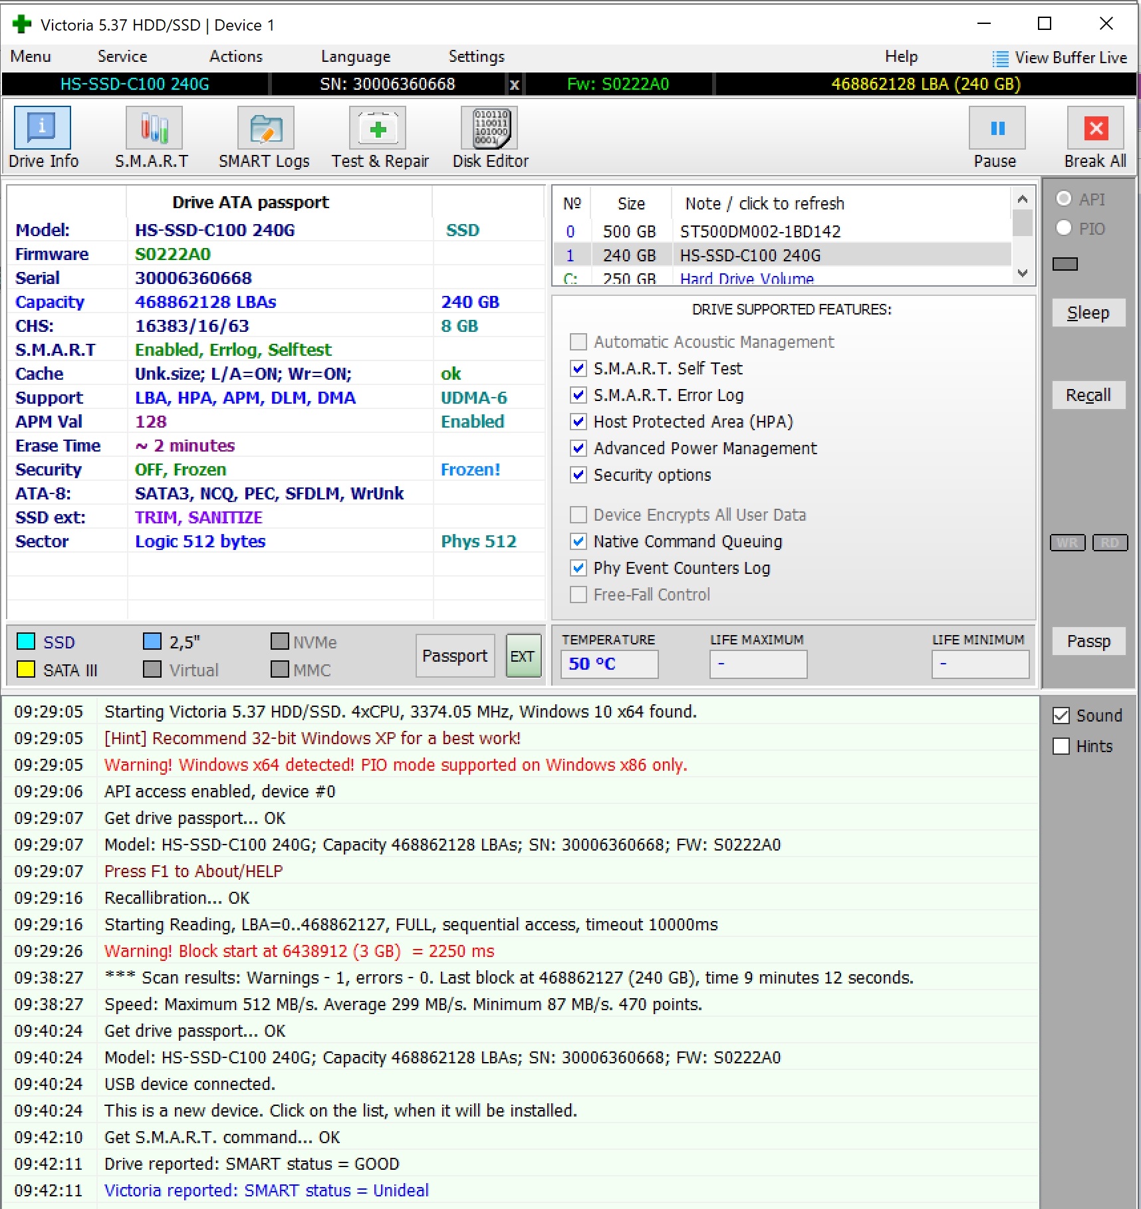Launch the Disk Editor

(x=490, y=128)
